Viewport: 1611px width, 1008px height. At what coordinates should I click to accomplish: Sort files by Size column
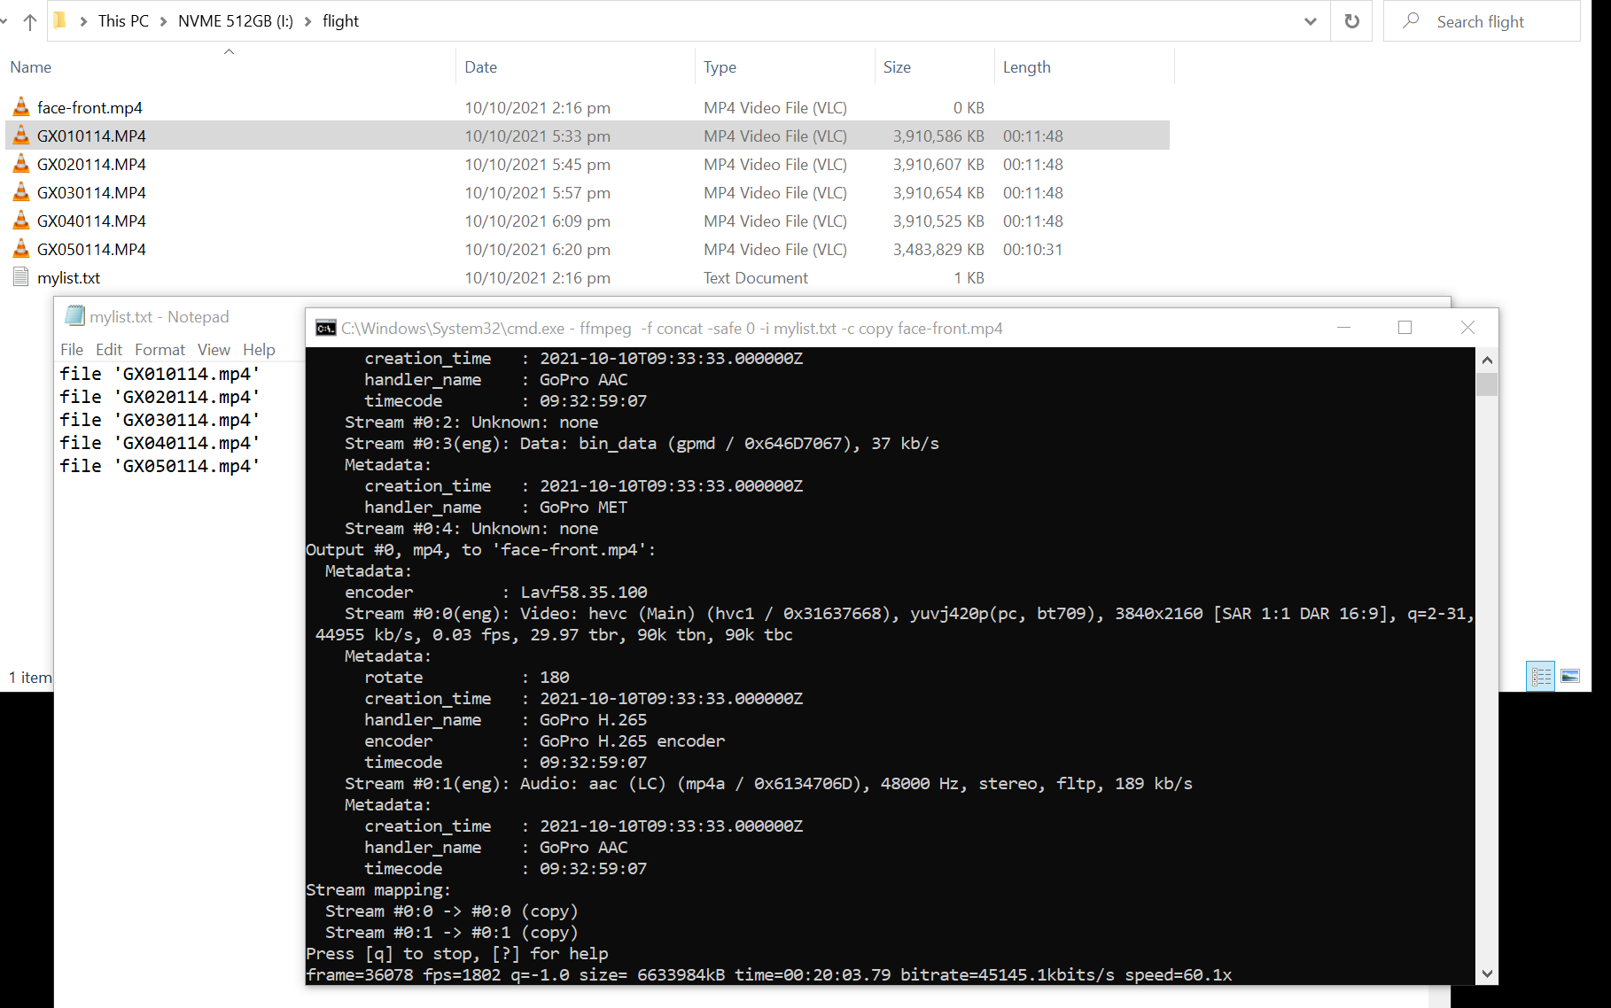(935, 67)
